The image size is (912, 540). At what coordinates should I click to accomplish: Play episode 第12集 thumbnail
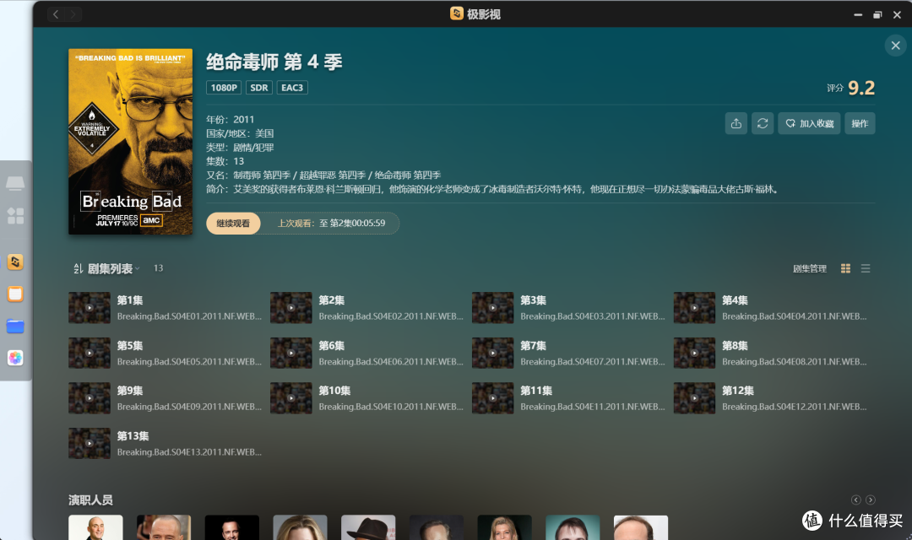[x=694, y=398]
